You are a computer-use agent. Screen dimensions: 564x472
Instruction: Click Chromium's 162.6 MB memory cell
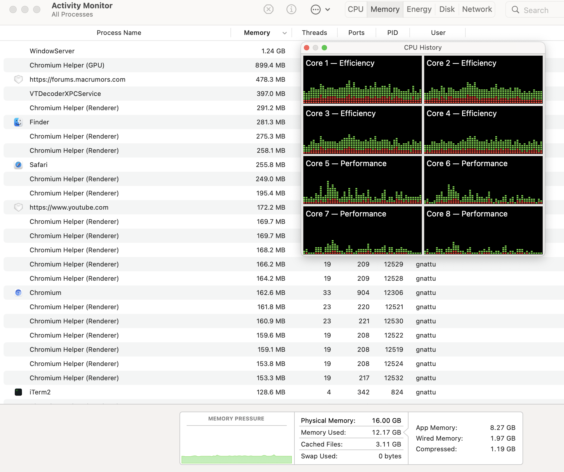click(x=271, y=293)
